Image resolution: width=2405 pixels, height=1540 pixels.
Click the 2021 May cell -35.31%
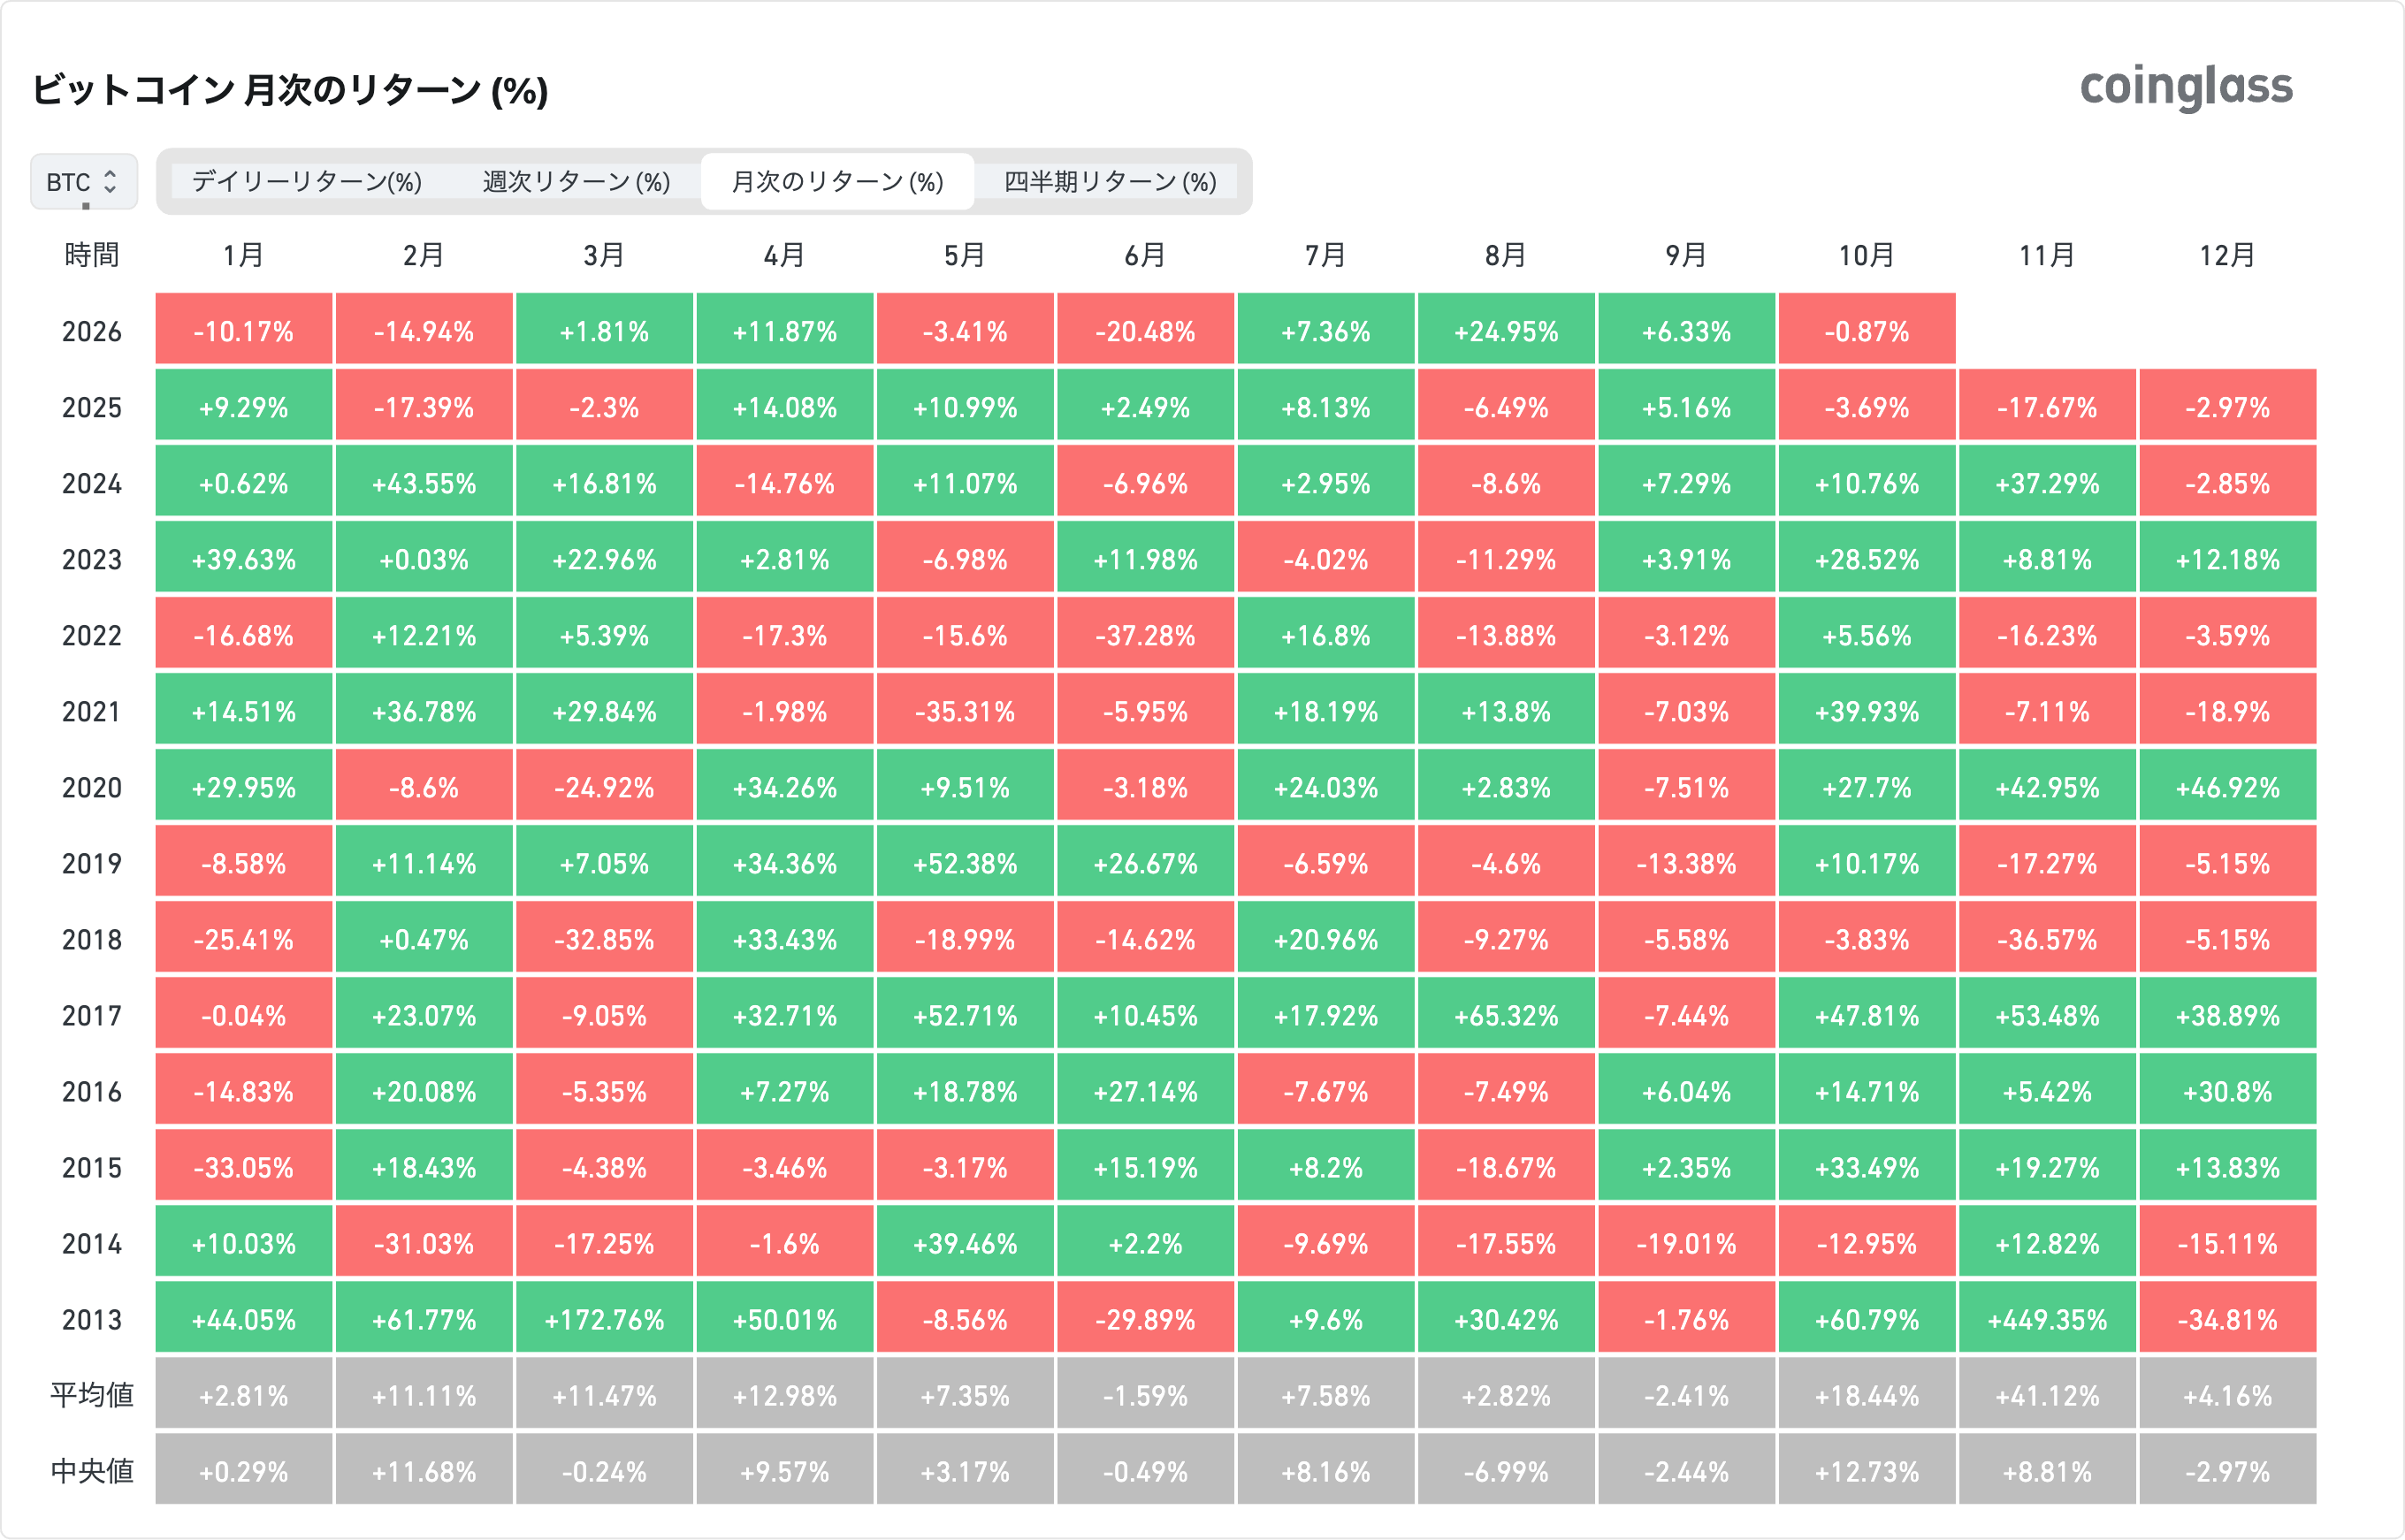[965, 710]
